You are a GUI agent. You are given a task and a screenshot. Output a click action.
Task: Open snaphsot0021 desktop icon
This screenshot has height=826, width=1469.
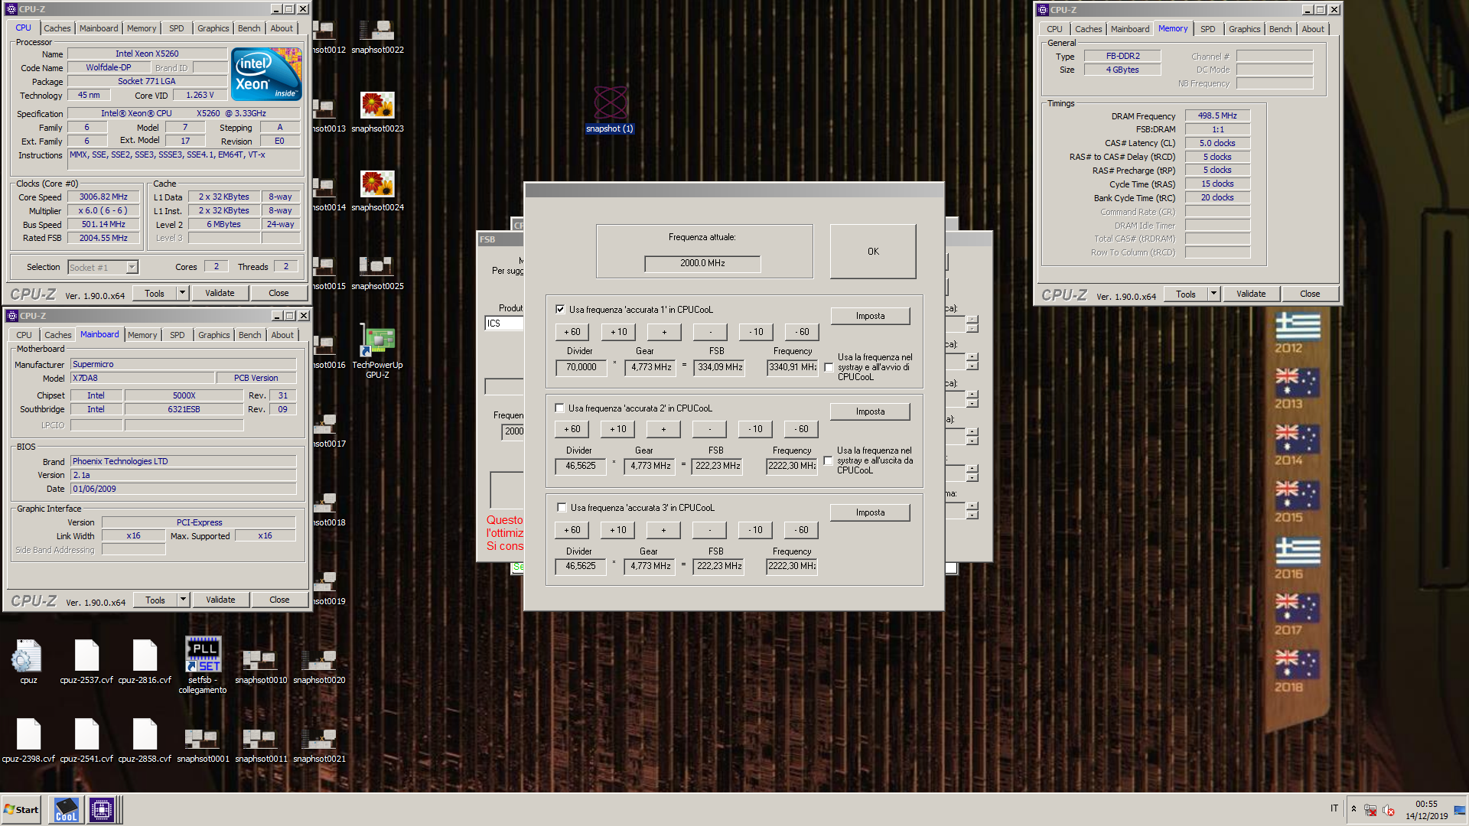click(319, 744)
